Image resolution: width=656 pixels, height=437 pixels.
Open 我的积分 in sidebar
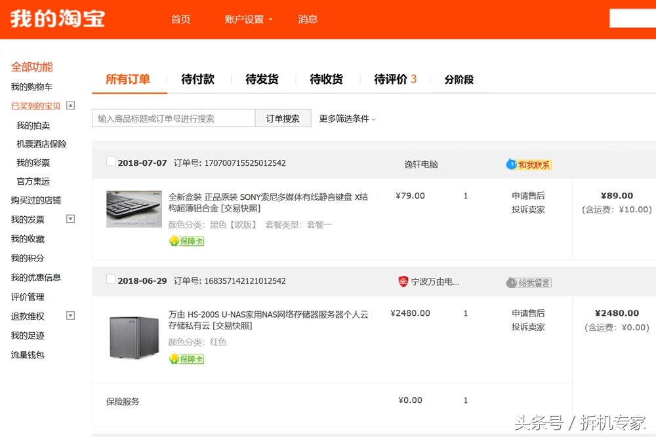28,257
